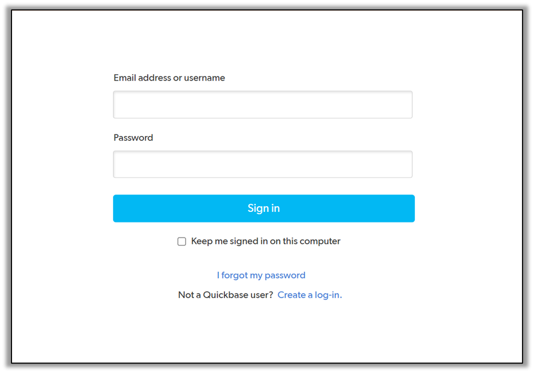The image size is (534, 373).
Task: Click the Password label above the field
Action: [133, 138]
